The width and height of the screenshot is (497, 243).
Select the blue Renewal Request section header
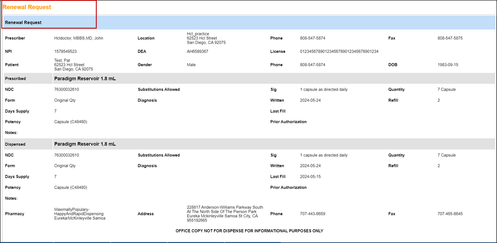tap(23, 22)
